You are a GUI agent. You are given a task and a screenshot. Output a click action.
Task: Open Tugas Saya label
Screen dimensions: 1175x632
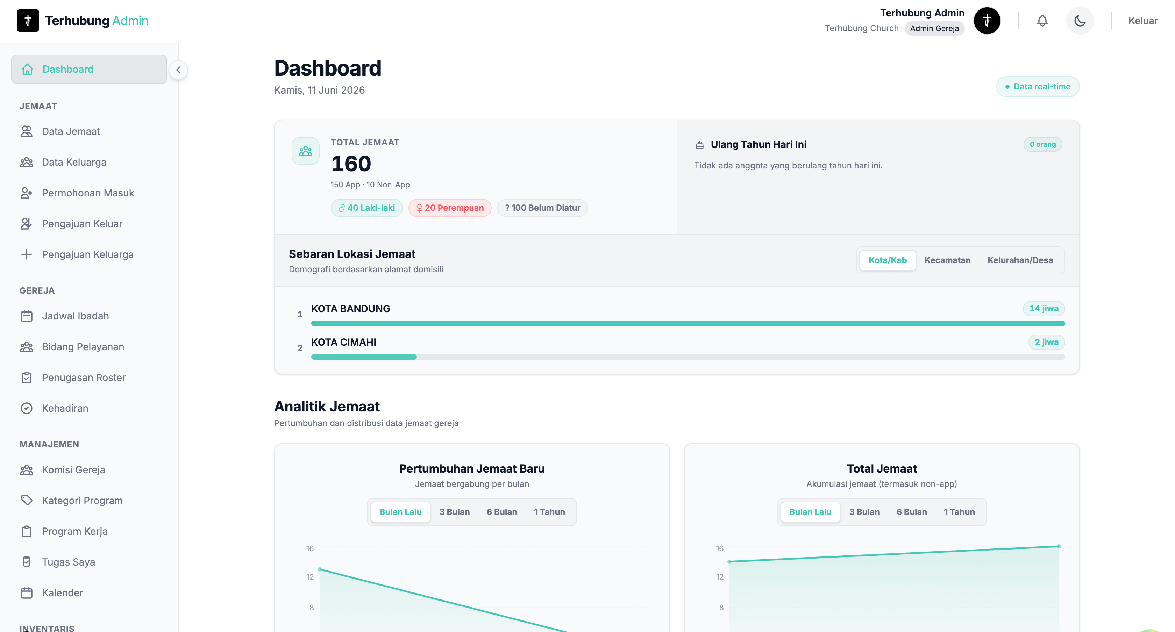coord(69,562)
